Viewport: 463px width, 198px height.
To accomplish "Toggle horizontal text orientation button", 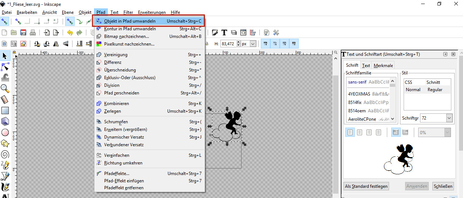I will (396, 132).
